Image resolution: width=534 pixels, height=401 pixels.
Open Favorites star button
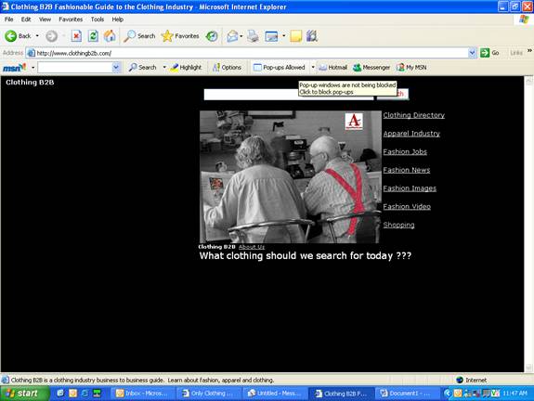(x=180, y=36)
